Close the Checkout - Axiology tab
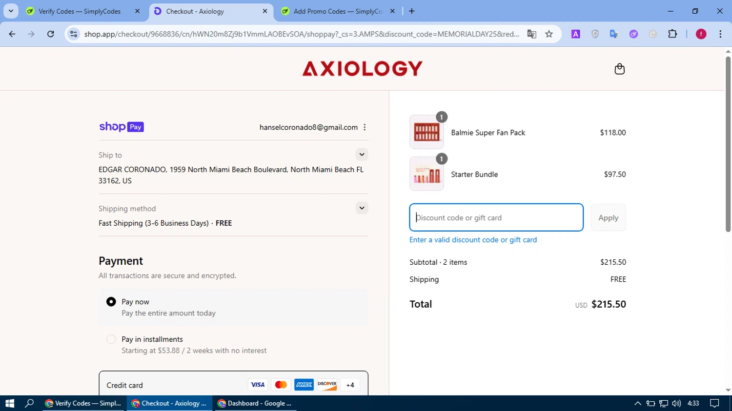Image resolution: width=732 pixels, height=411 pixels. 265,11
